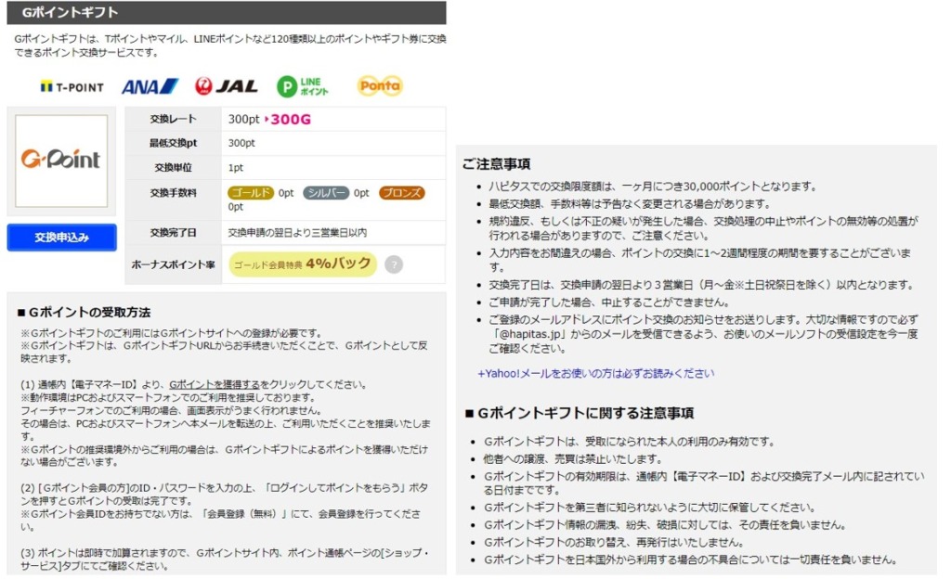Image resolution: width=951 pixels, height=579 pixels.
Task: Click the 交換完了日 row label
Action: (174, 233)
